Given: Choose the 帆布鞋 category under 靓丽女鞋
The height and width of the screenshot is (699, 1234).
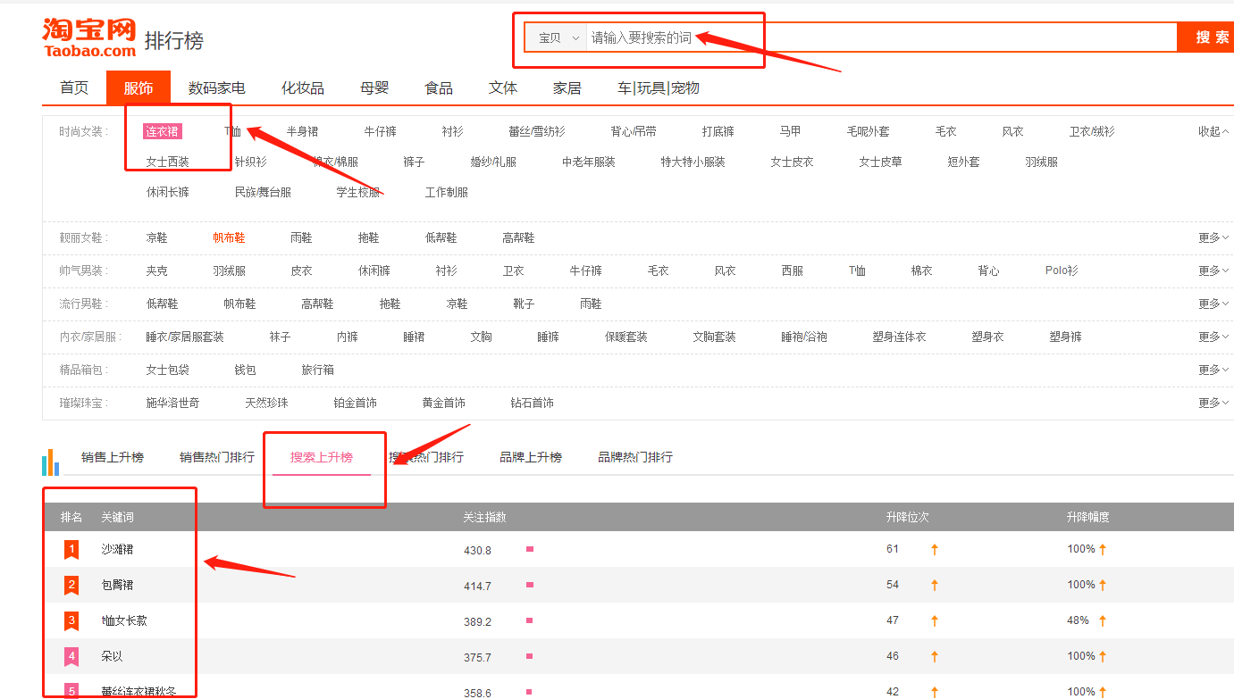Looking at the screenshot, I should pos(229,237).
